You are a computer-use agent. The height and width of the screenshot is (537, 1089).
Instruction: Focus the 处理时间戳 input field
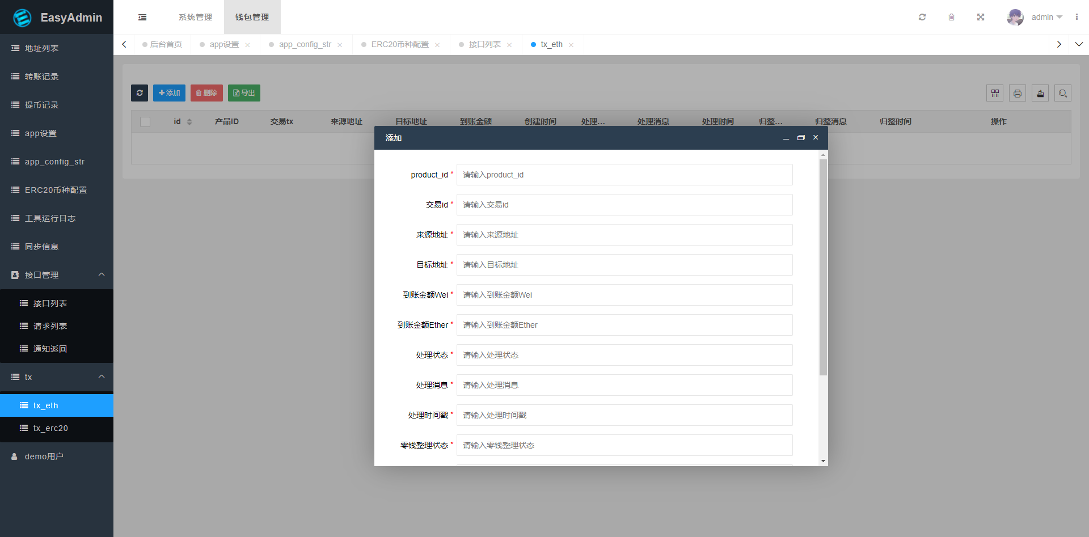[624, 415]
